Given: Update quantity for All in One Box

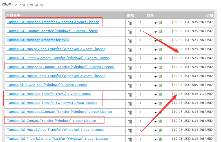Looking at the screenshot, I should point(160,85).
